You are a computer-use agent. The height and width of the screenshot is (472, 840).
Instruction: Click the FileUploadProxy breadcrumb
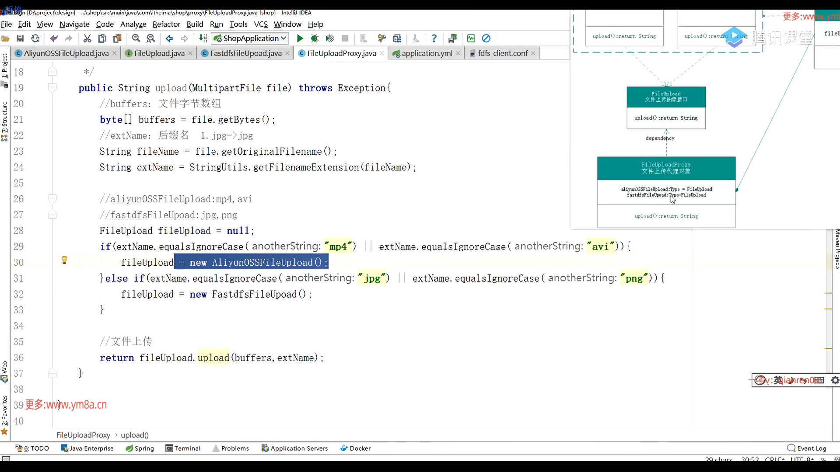[x=83, y=435]
